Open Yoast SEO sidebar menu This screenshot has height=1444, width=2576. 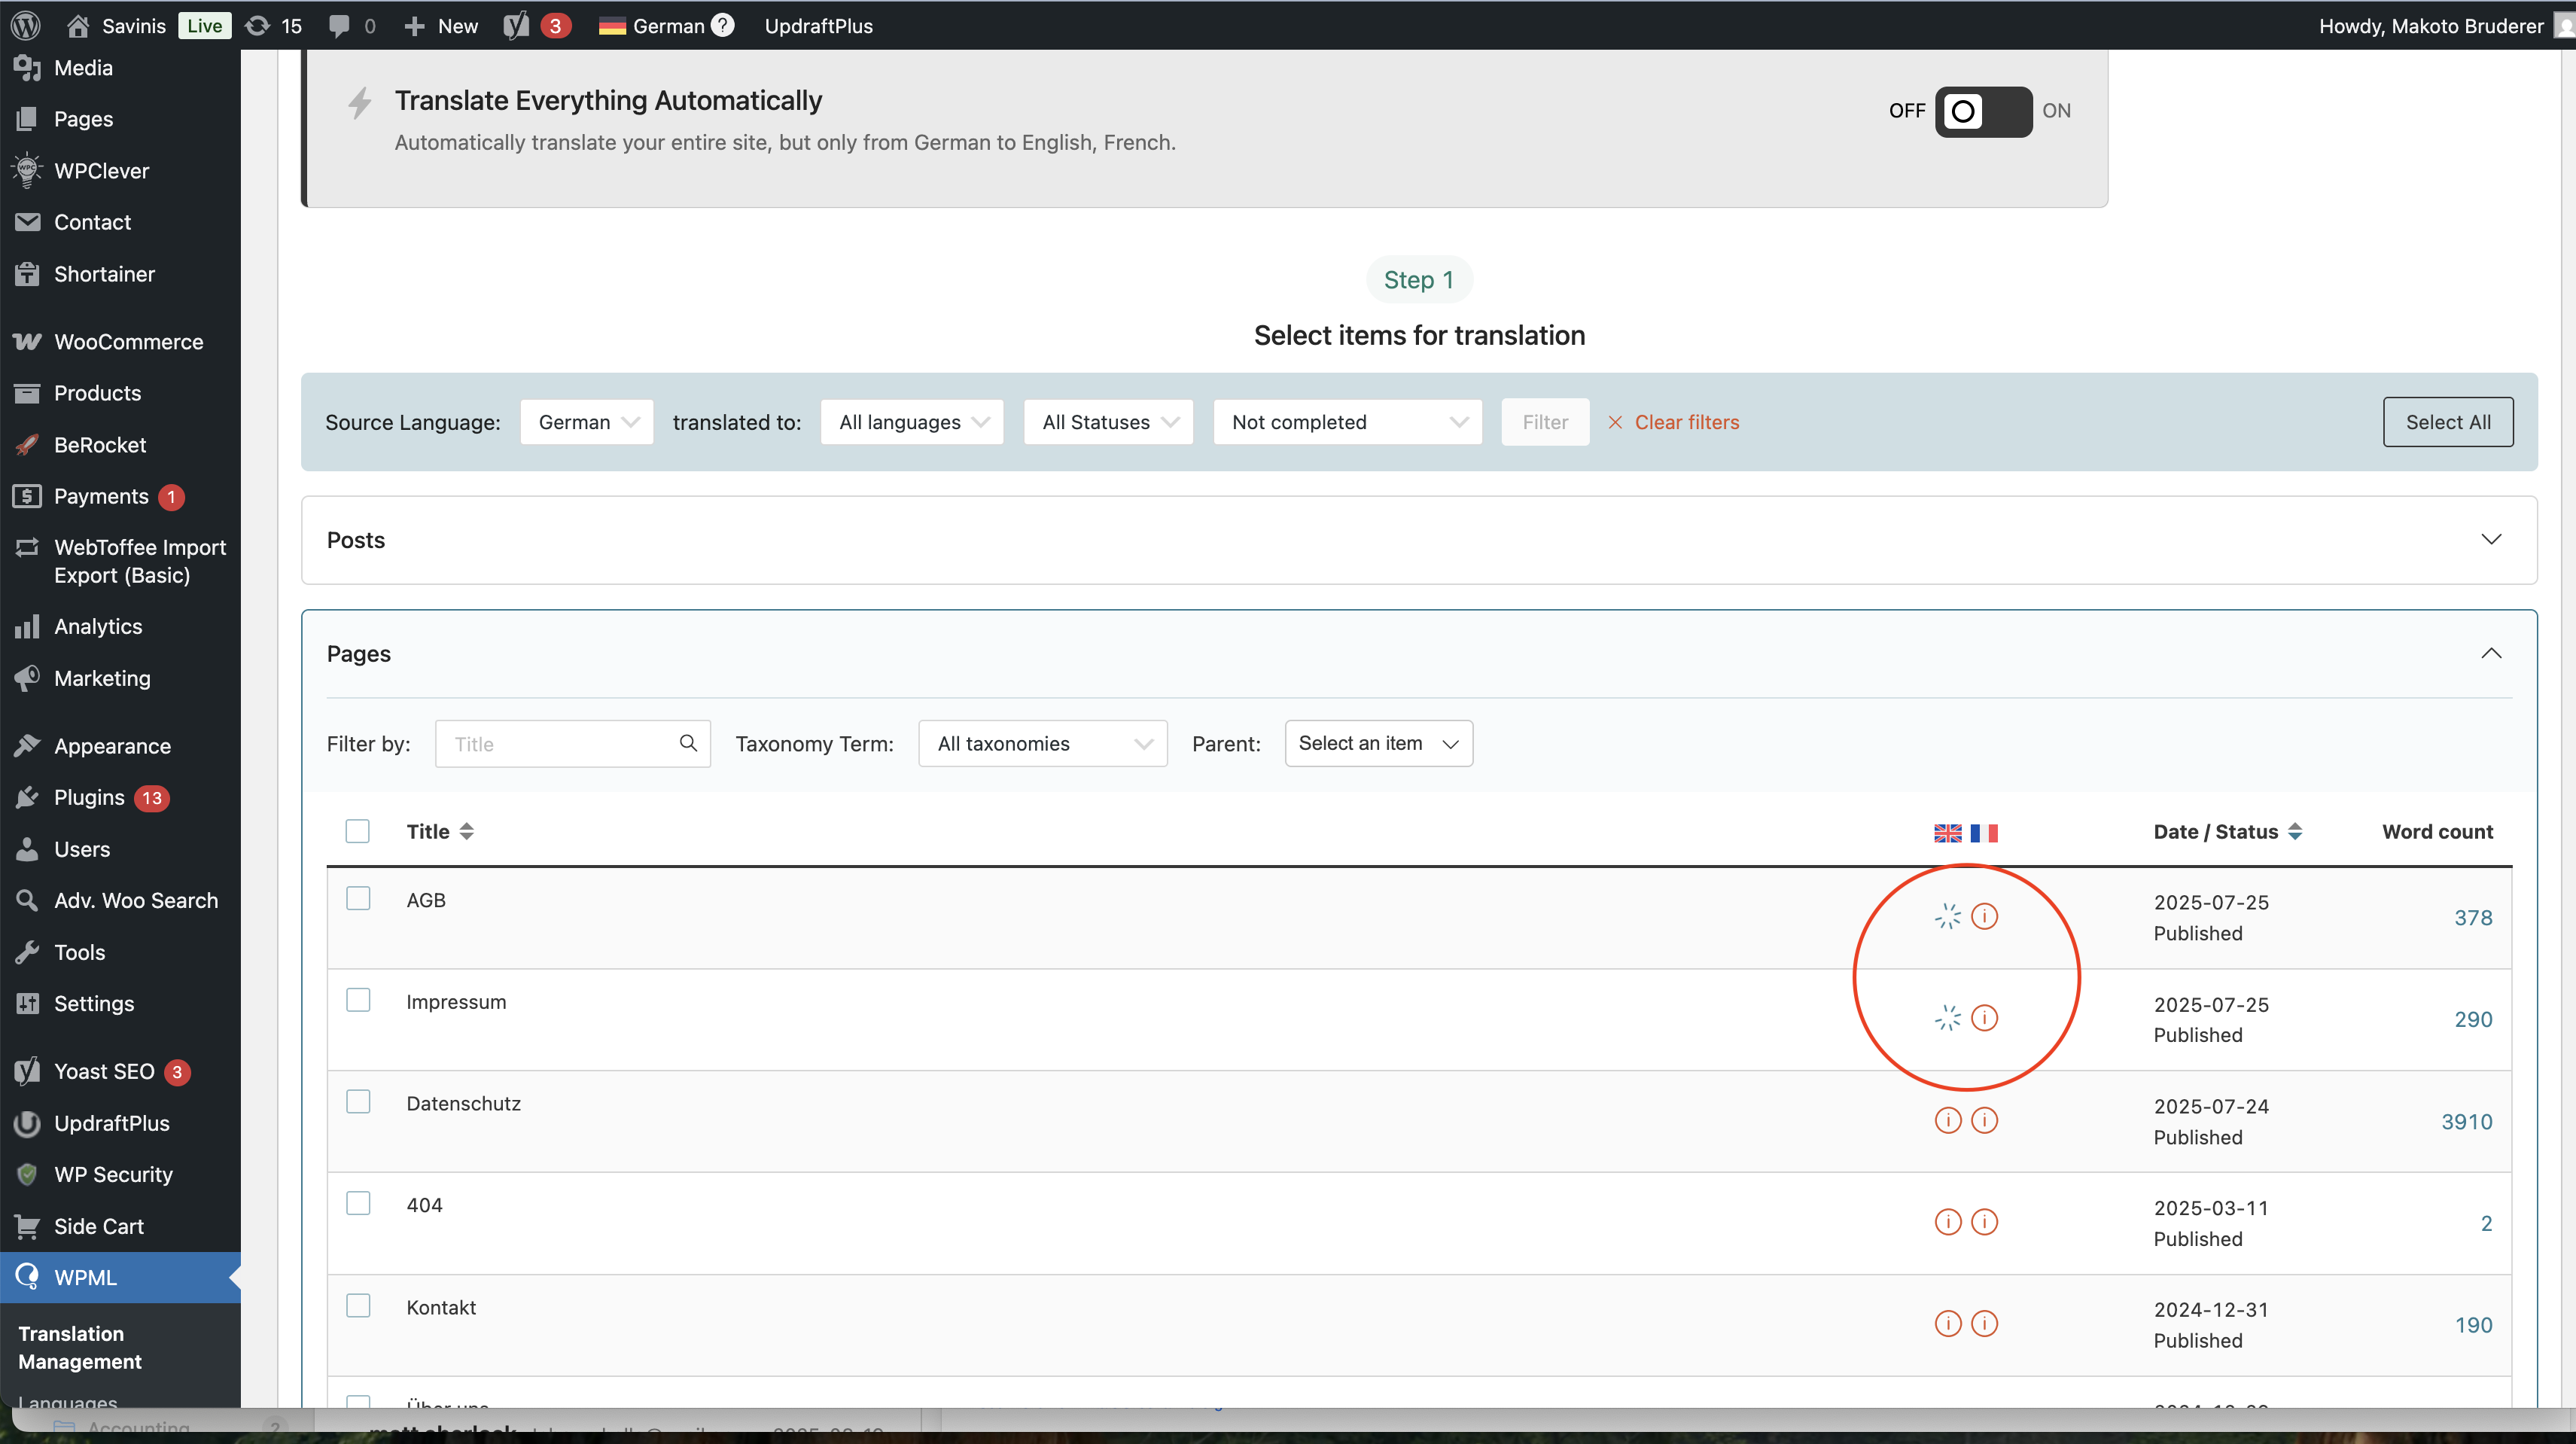pos(120,1071)
